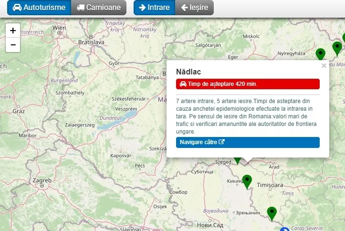
Task: Click the Суботица city label
Action: tap(202, 172)
